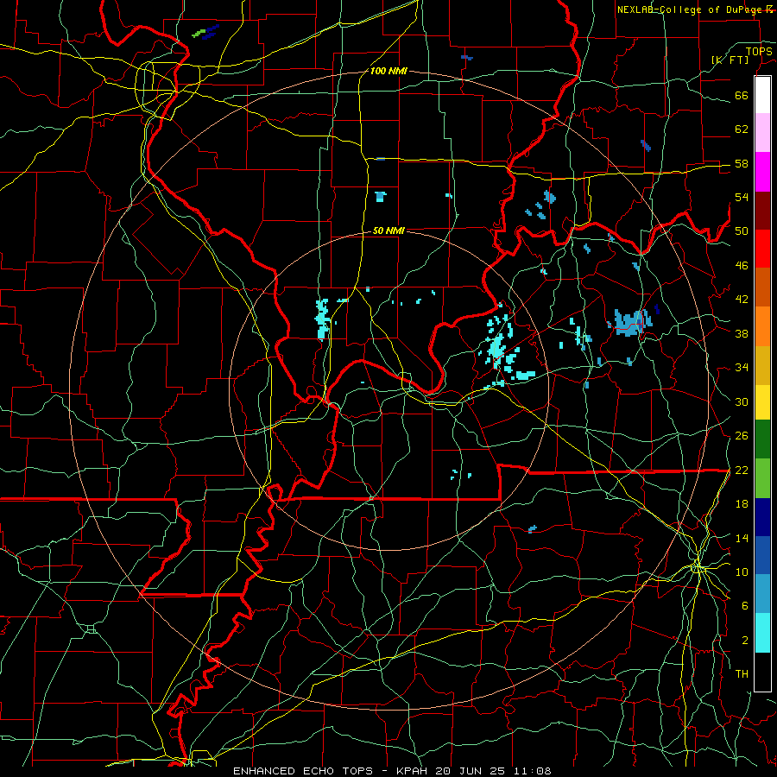Click the legend value '66'

(742, 96)
